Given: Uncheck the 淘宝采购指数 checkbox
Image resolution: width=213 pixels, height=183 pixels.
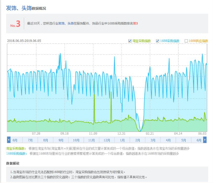Looking at the screenshot, I should pyautogui.click(x=130, y=41).
